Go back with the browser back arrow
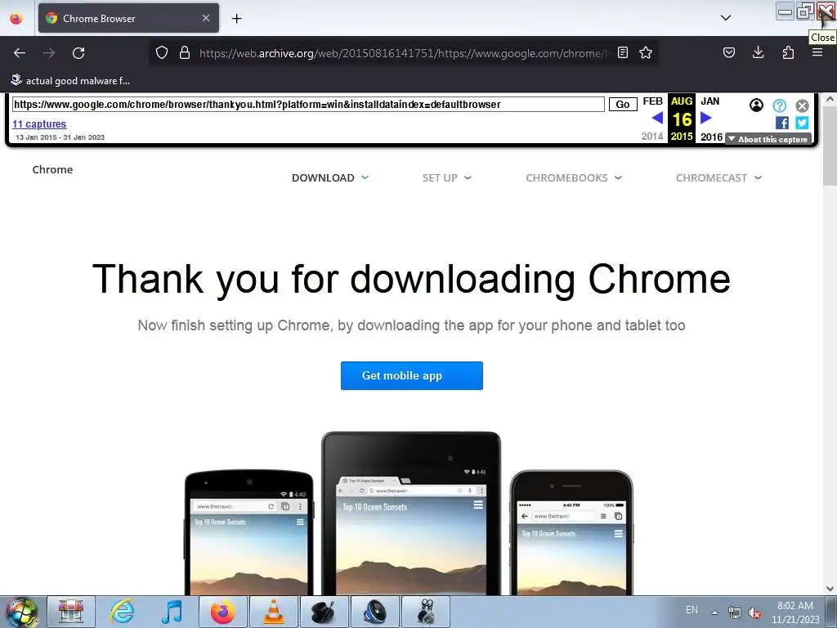 [x=20, y=53]
